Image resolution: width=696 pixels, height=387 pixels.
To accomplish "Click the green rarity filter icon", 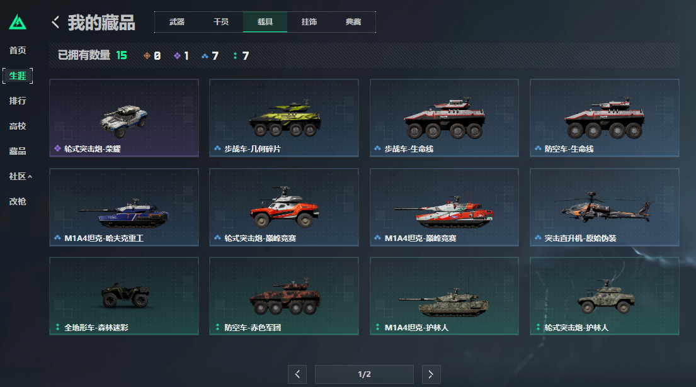I will pos(235,56).
